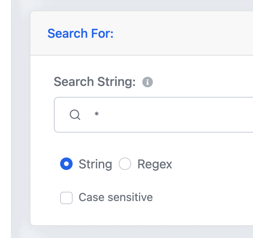Enable the Case sensitive checkbox
This screenshot has height=238, width=253.
point(66,198)
